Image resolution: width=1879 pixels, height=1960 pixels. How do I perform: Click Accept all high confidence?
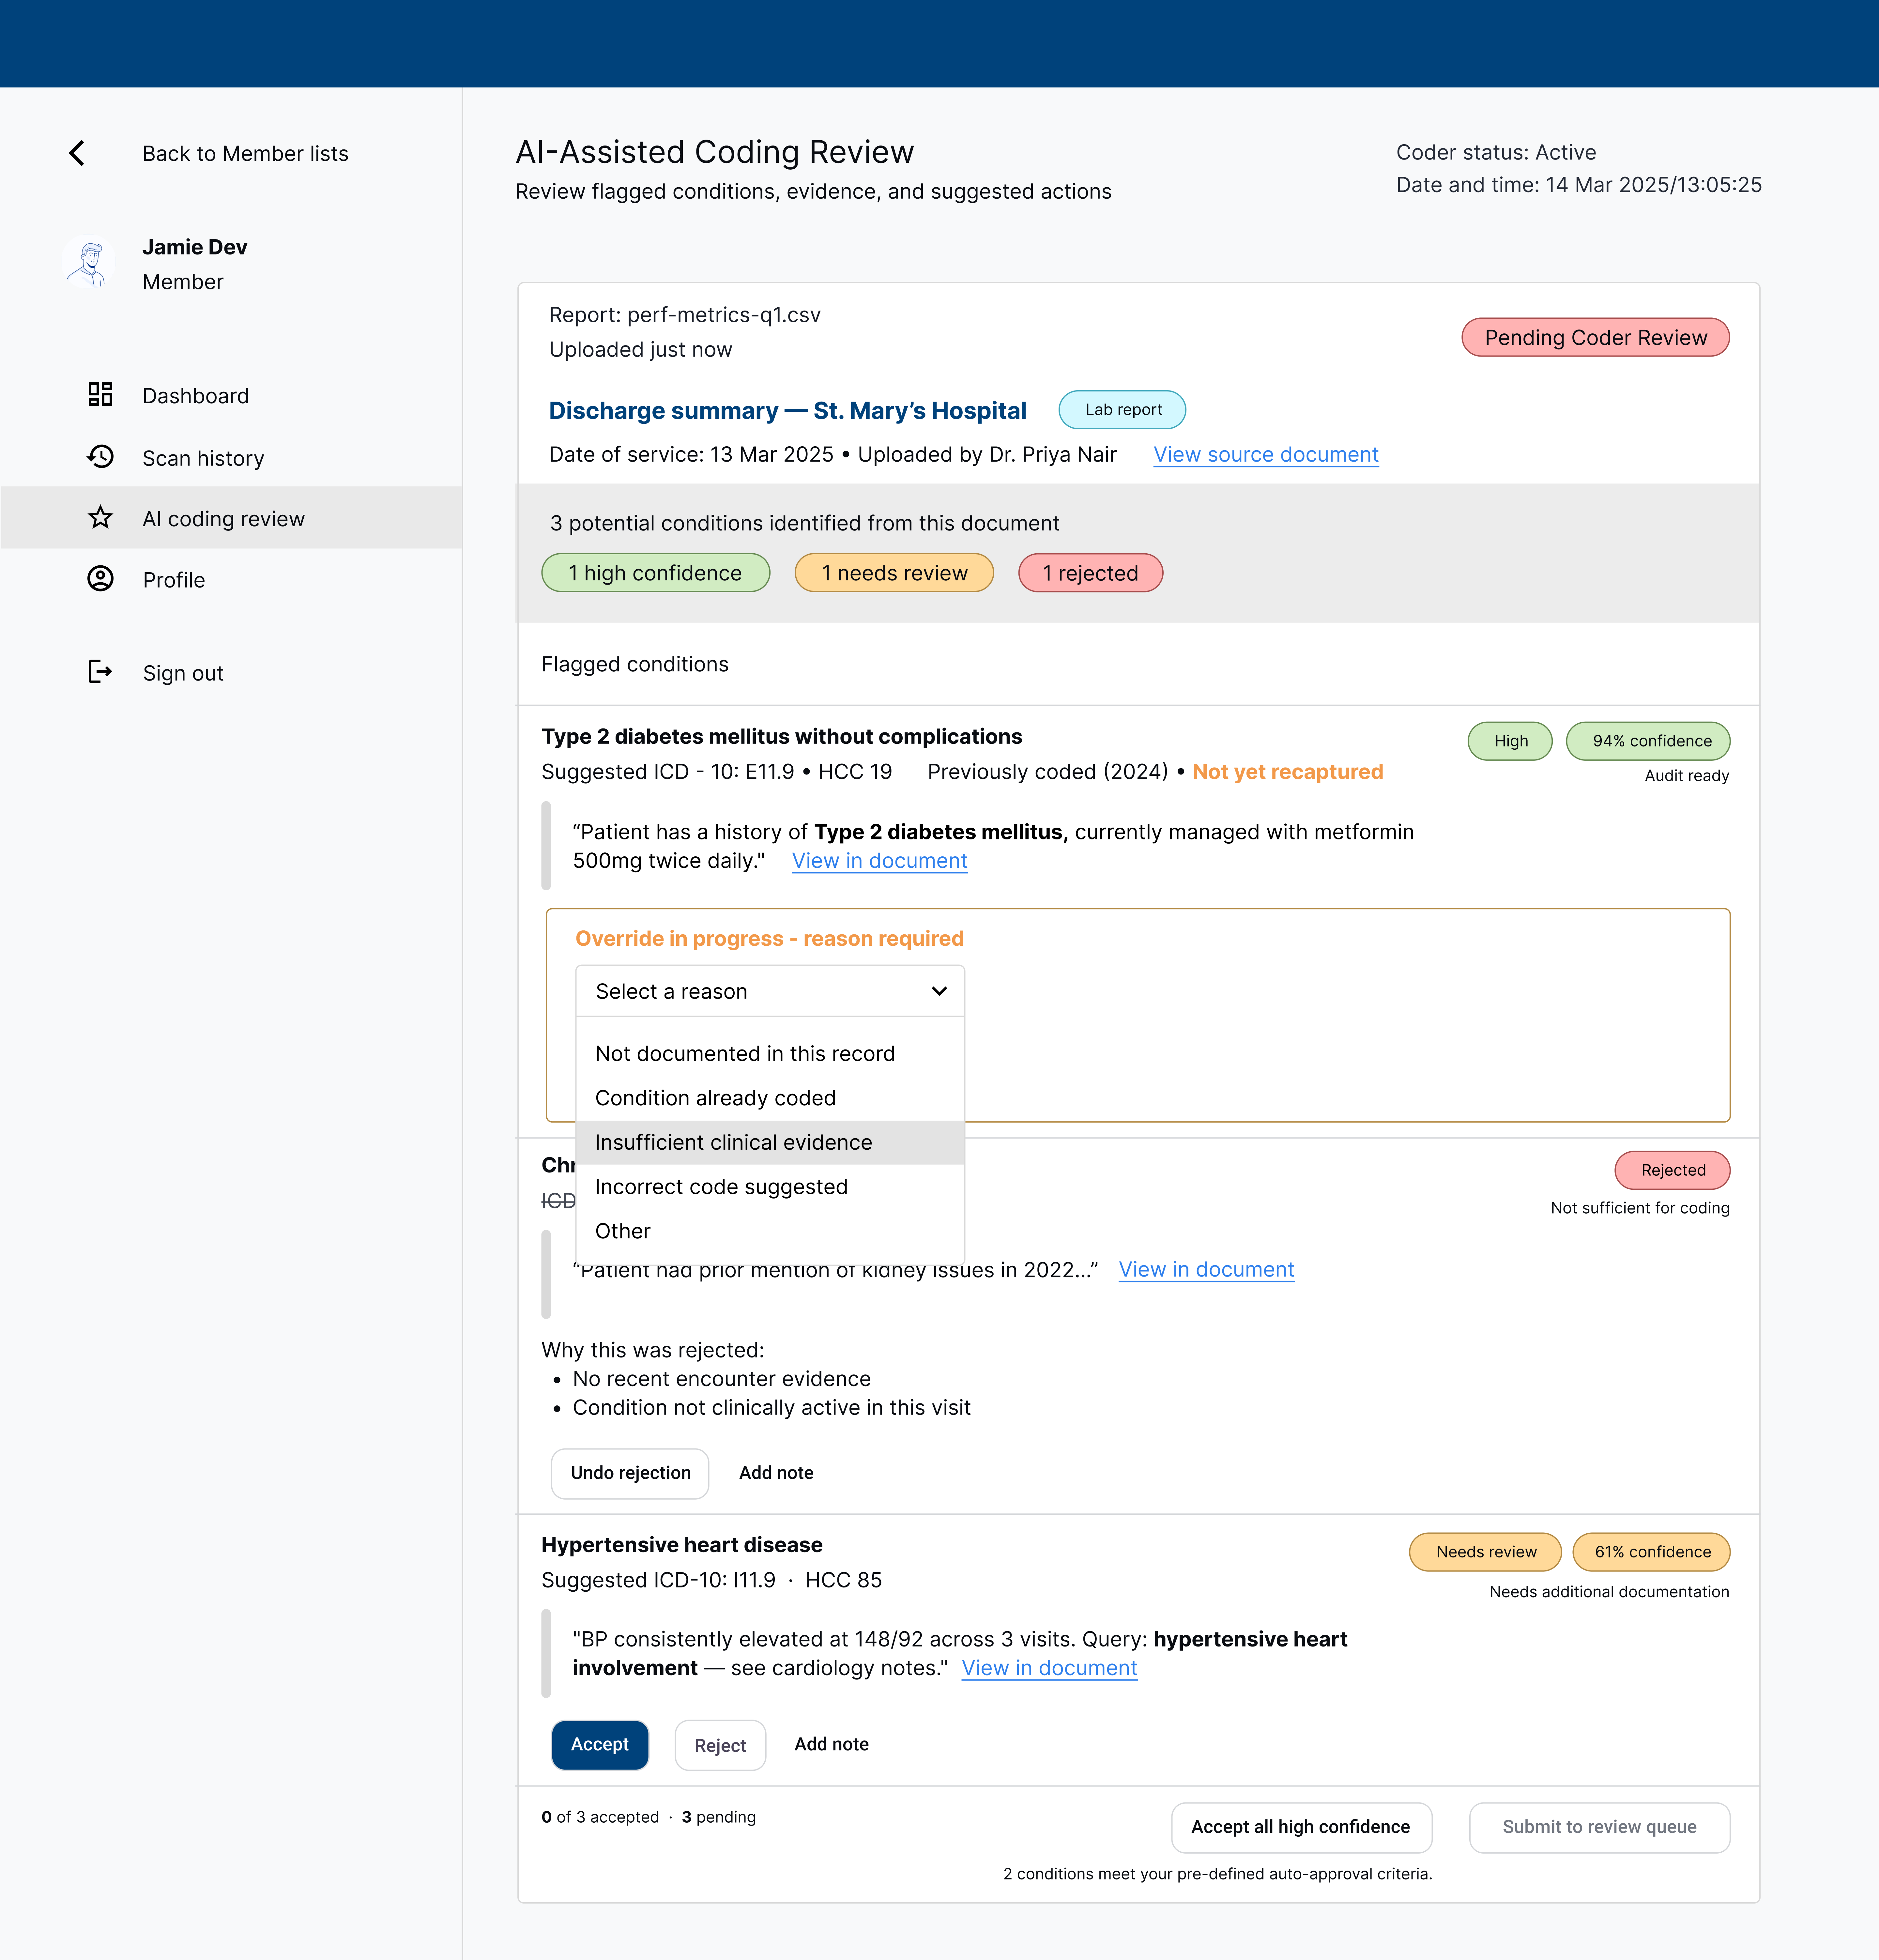1301,1827
